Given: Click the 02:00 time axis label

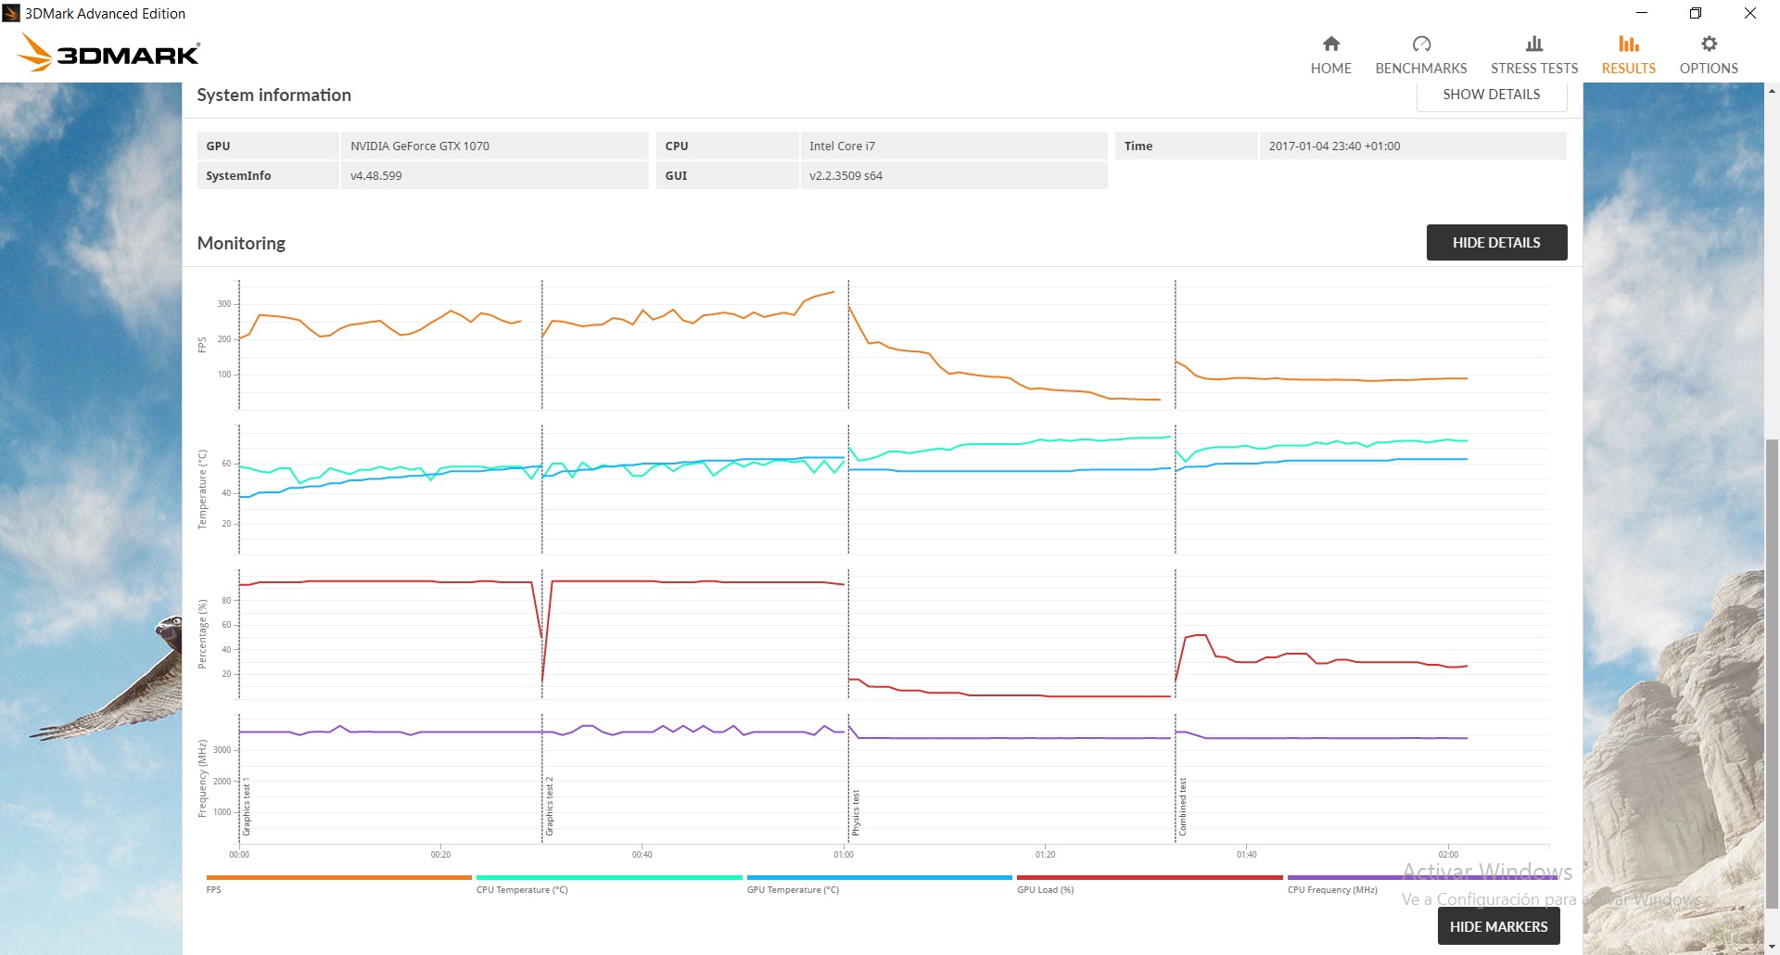Looking at the screenshot, I should pyautogui.click(x=1448, y=855).
